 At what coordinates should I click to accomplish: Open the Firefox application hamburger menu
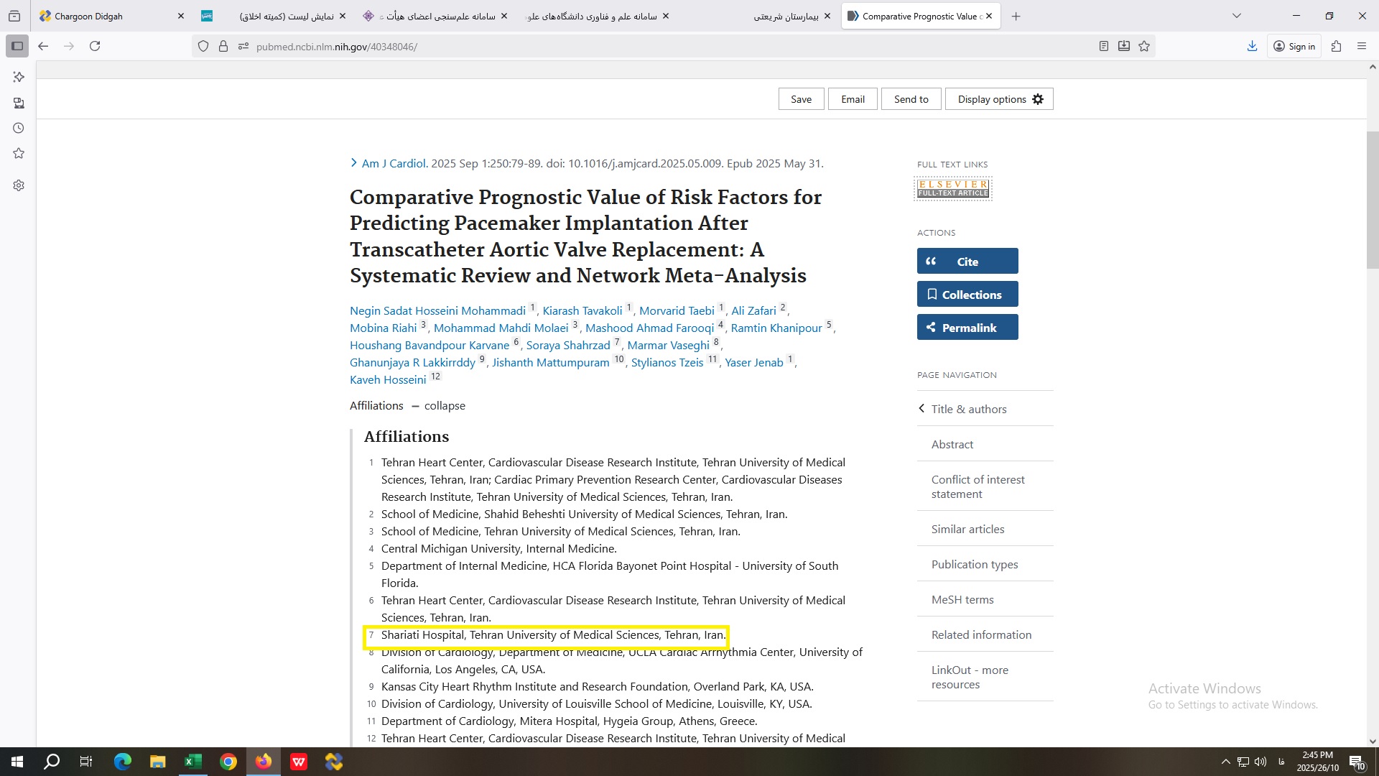coord(1362,46)
